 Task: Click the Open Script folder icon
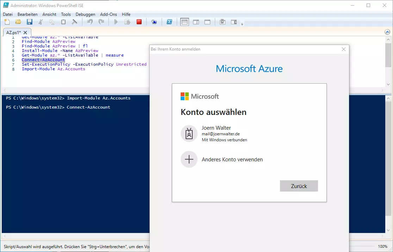click(x=18, y=22)
